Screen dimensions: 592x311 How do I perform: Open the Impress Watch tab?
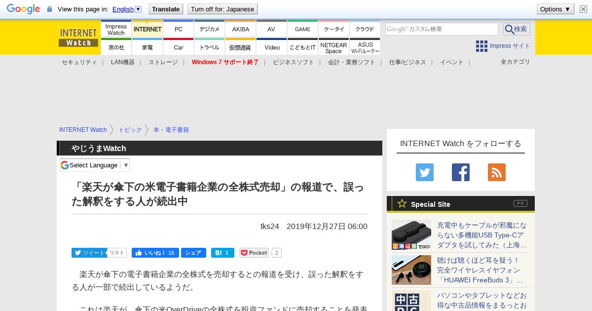116,29
